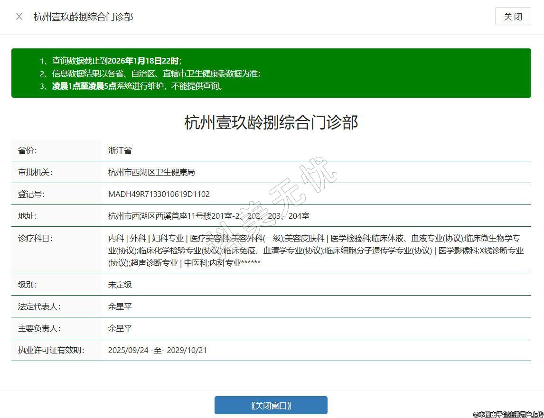Click the 省份 row label
544x418 pixels.
click(x=28, y=150)
